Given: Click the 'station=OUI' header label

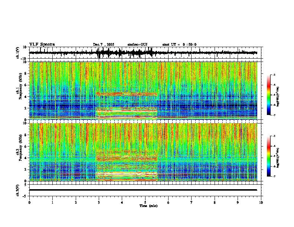Looking at the screenshot, I should pos(137,45).
